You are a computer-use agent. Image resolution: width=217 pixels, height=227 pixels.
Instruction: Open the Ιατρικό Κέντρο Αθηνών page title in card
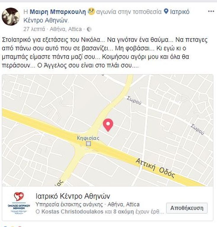[x=73, y=196]
